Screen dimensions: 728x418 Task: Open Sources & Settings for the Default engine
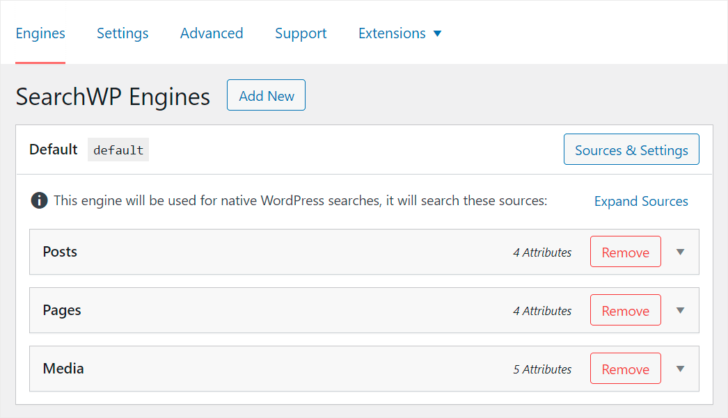pyautogui.click(x=631, y=149)
